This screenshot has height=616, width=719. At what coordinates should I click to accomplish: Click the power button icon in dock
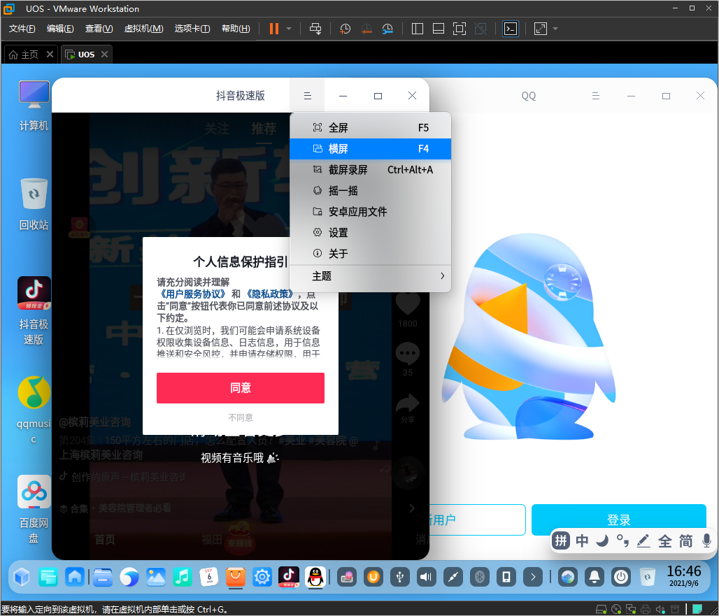coord(621,577)
